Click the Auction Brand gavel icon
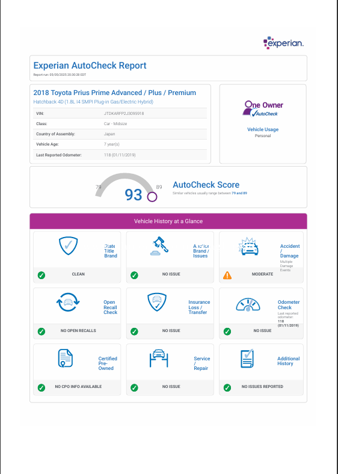 pos(159,246)
